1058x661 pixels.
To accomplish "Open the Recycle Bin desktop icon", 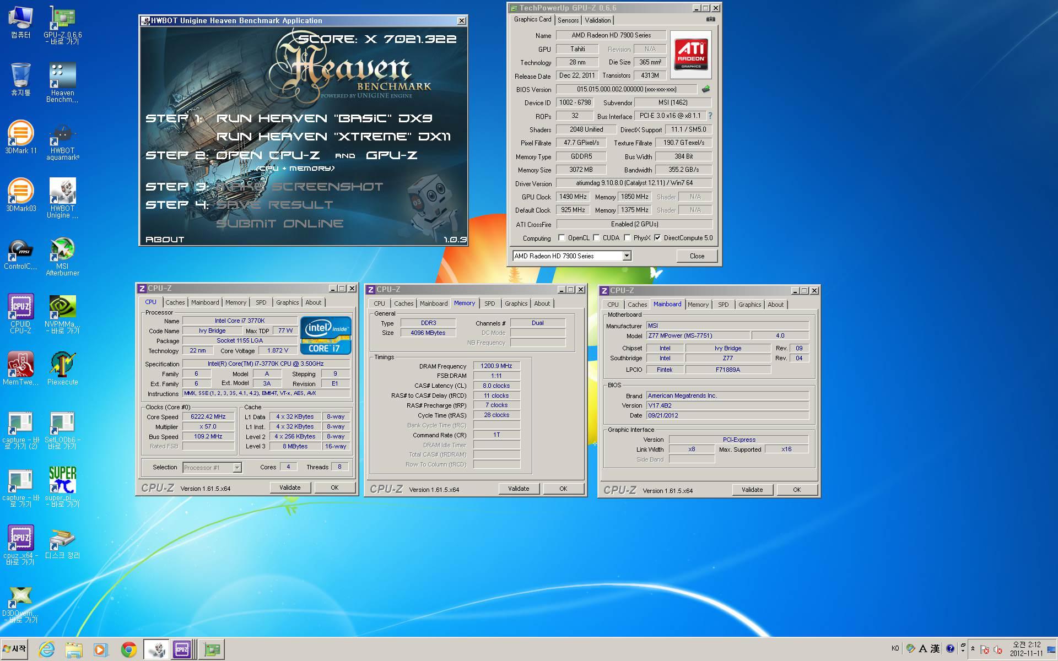I will [x=20, y=79].
